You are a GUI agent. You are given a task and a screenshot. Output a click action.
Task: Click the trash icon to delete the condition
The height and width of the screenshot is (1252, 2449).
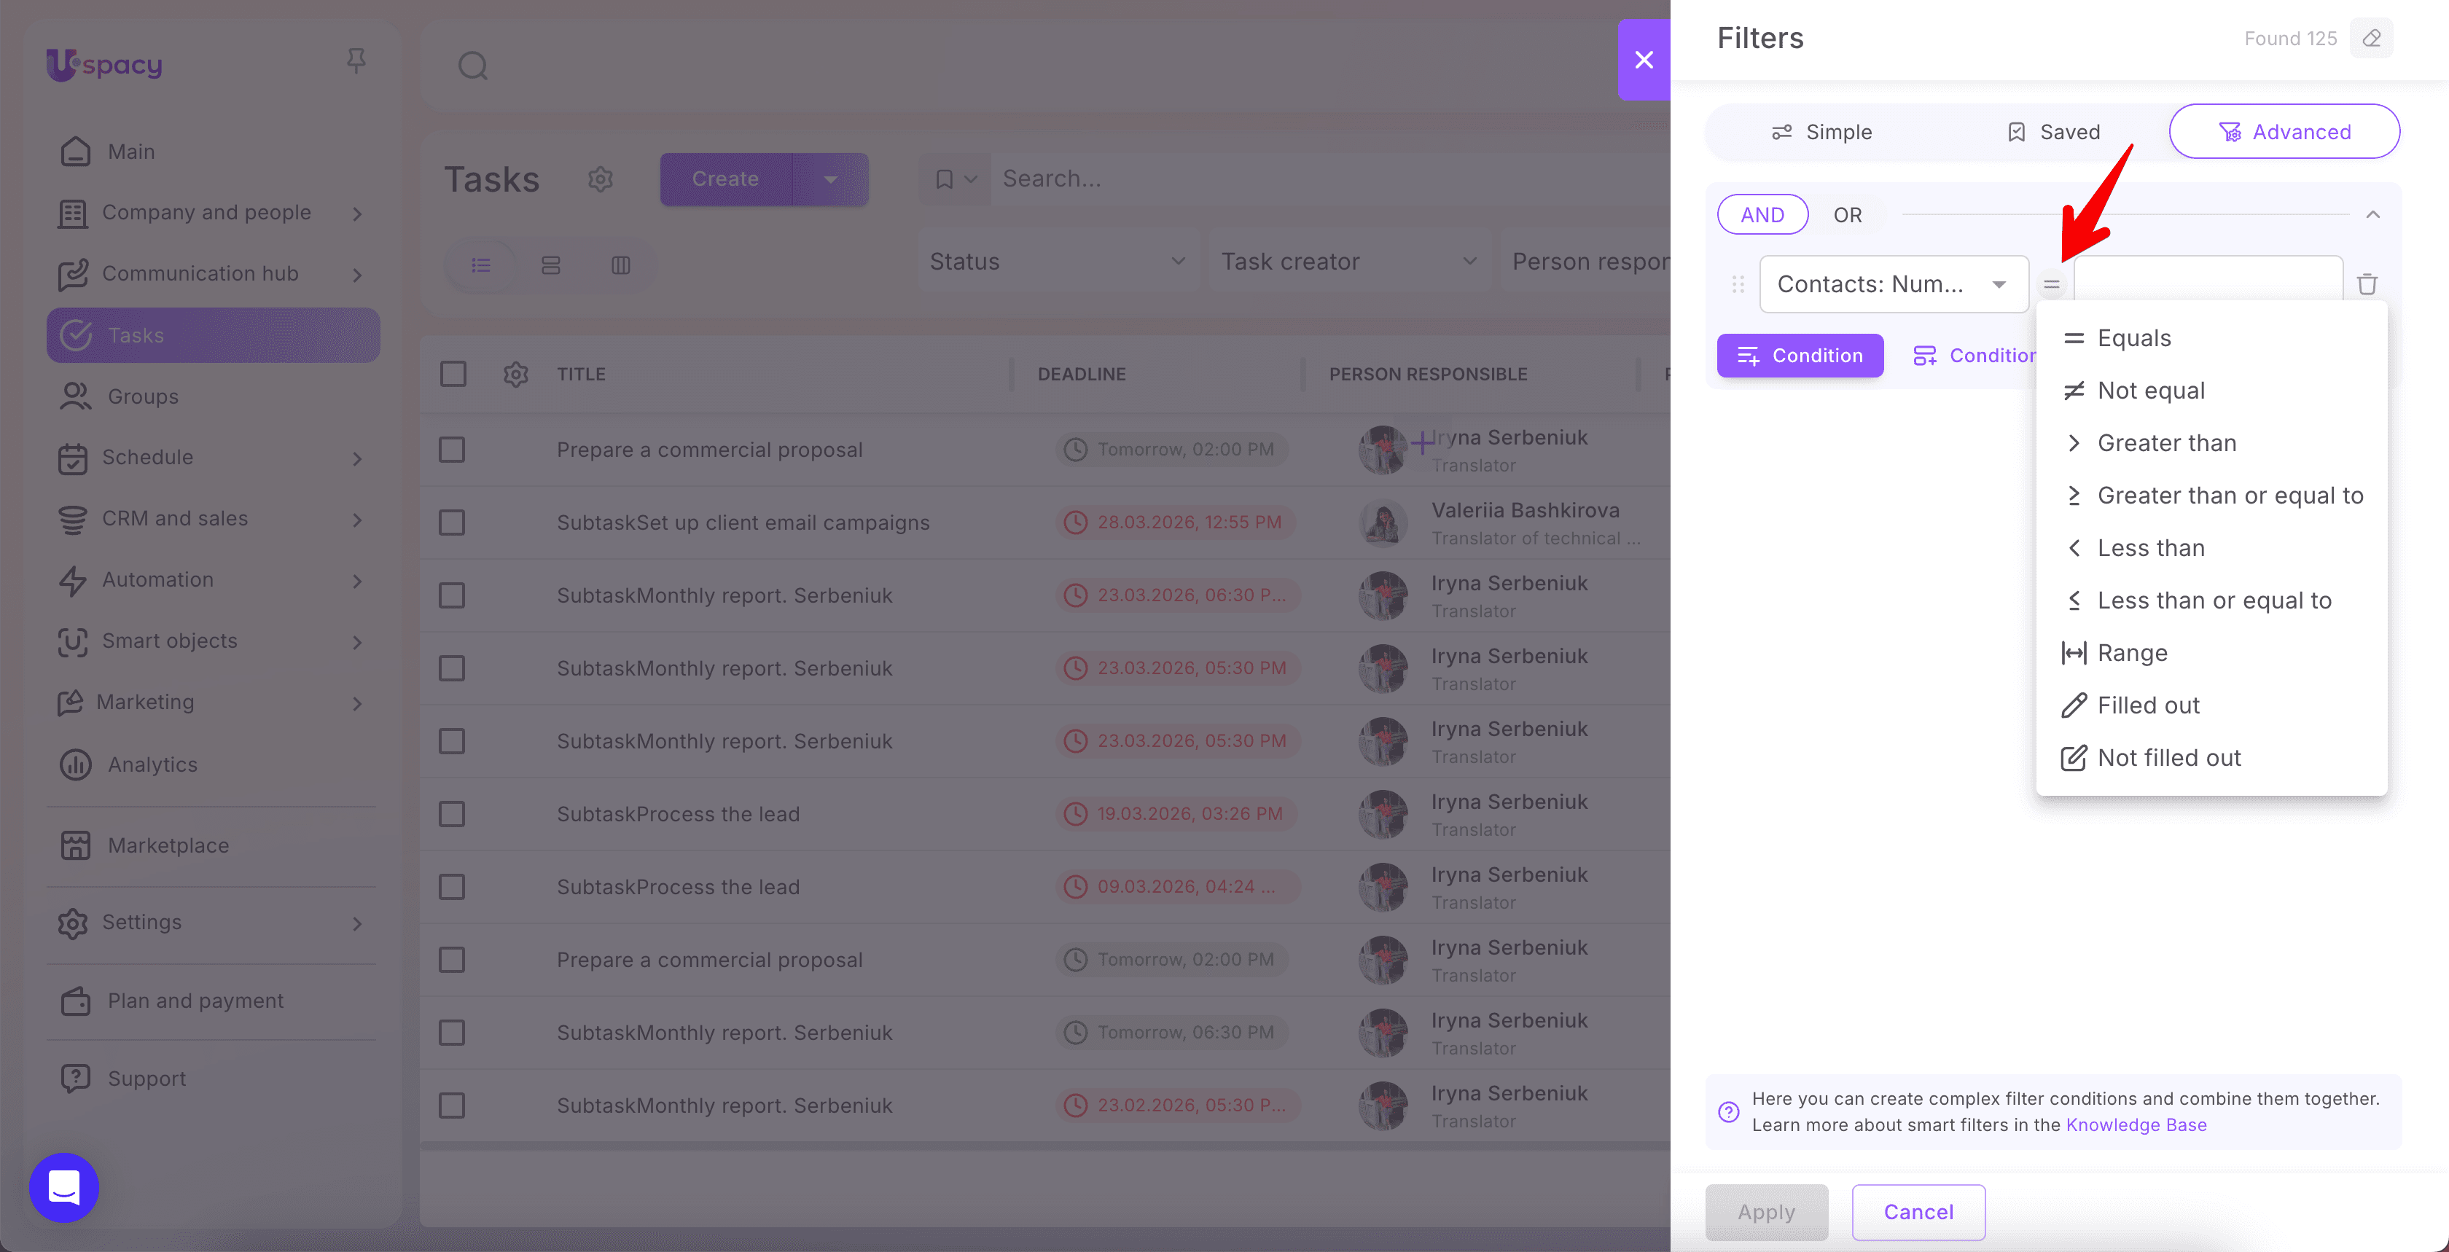pos(2367,284)
